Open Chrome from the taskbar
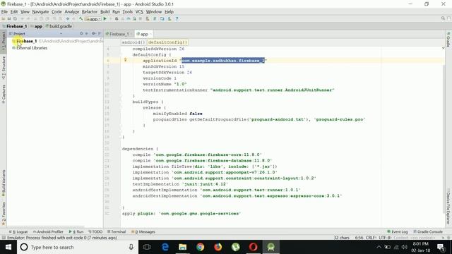Viewport: 452px width, 254px height. [200, 247]
